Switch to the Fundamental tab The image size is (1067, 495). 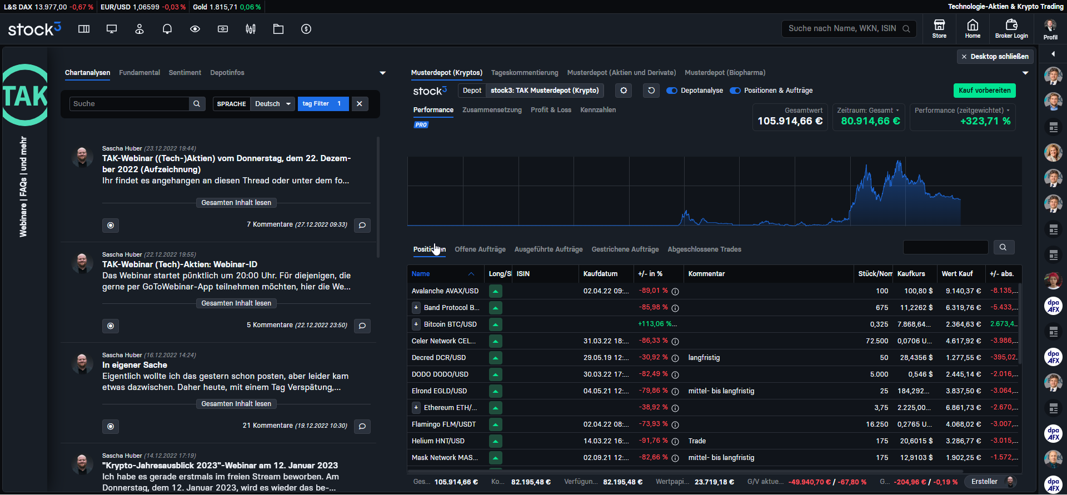(x=139, y=73)
